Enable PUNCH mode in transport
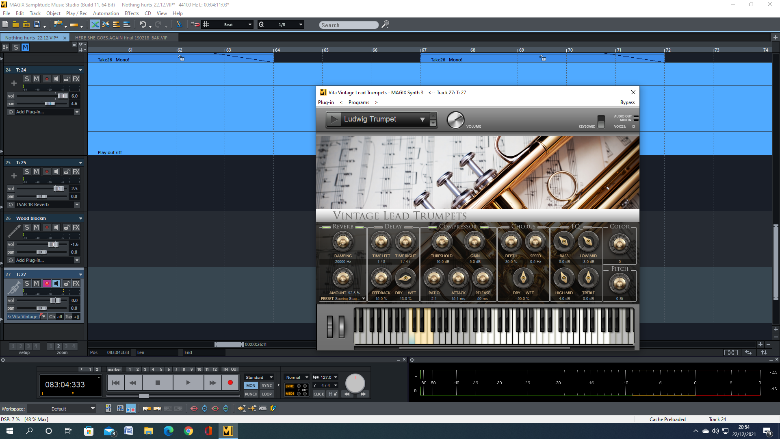This screenshot has height=439, width=780. tap(251, 394)
